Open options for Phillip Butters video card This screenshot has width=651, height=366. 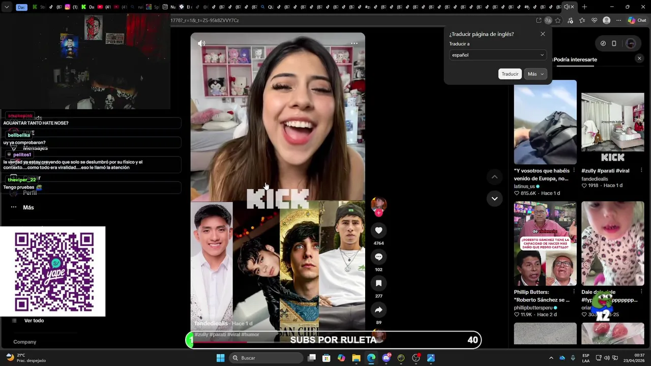(x=574, y=292)
